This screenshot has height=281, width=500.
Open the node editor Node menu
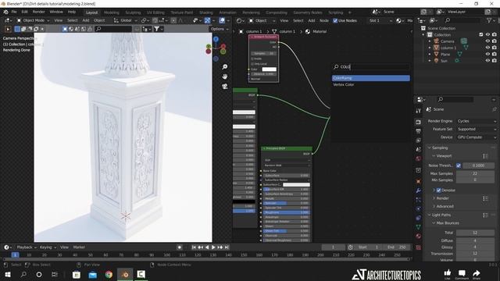click(324, 20)
